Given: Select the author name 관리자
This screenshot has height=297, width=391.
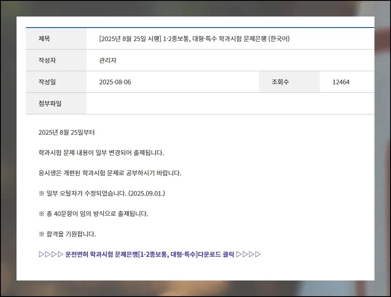Looking at the screenshot, I should click(x=108, y=60).
